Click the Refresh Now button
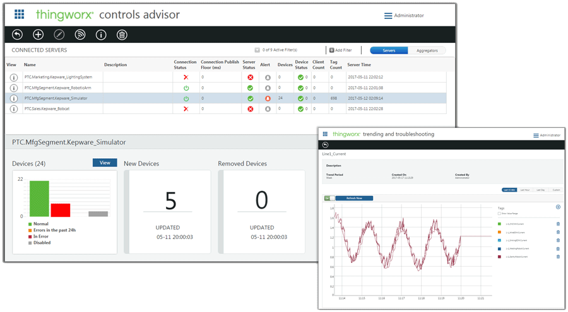Image resolution: width=568 pixels, height=312 pixels. tap(354, 199)
